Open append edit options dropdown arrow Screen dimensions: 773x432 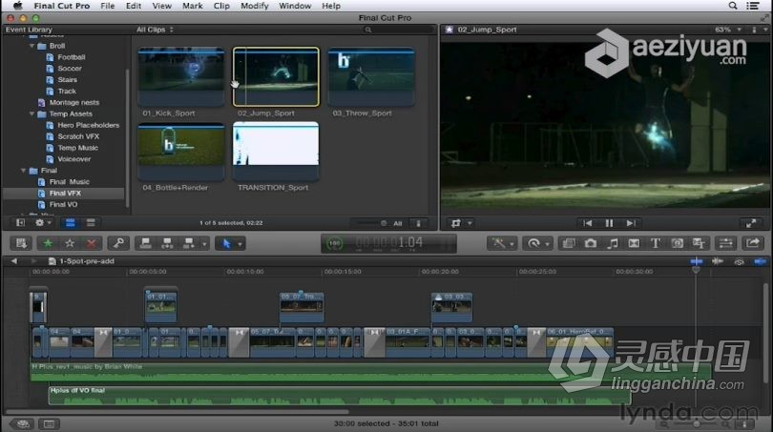click(204, 244)
